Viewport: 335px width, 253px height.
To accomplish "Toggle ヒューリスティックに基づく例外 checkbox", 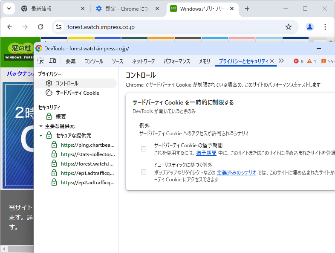I will (x=144, y=172).
